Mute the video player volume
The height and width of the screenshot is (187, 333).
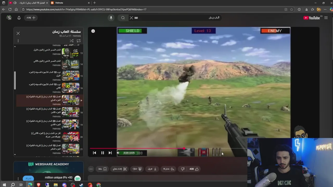[x=118, y=153]
